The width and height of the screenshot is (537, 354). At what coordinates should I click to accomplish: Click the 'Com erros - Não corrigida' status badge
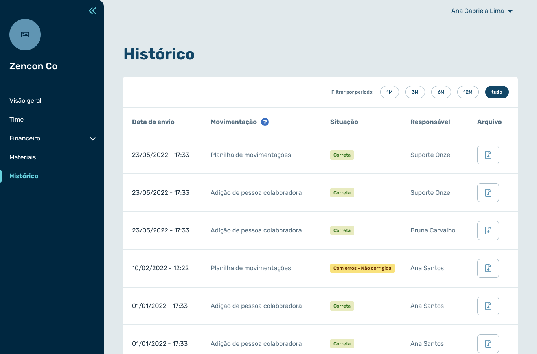362,268
